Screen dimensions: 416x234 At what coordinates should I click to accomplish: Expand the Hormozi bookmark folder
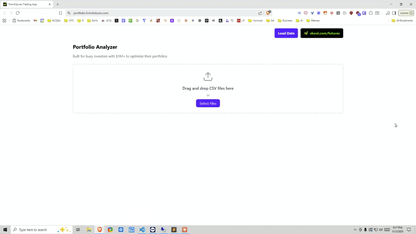(x=255, y=20)
